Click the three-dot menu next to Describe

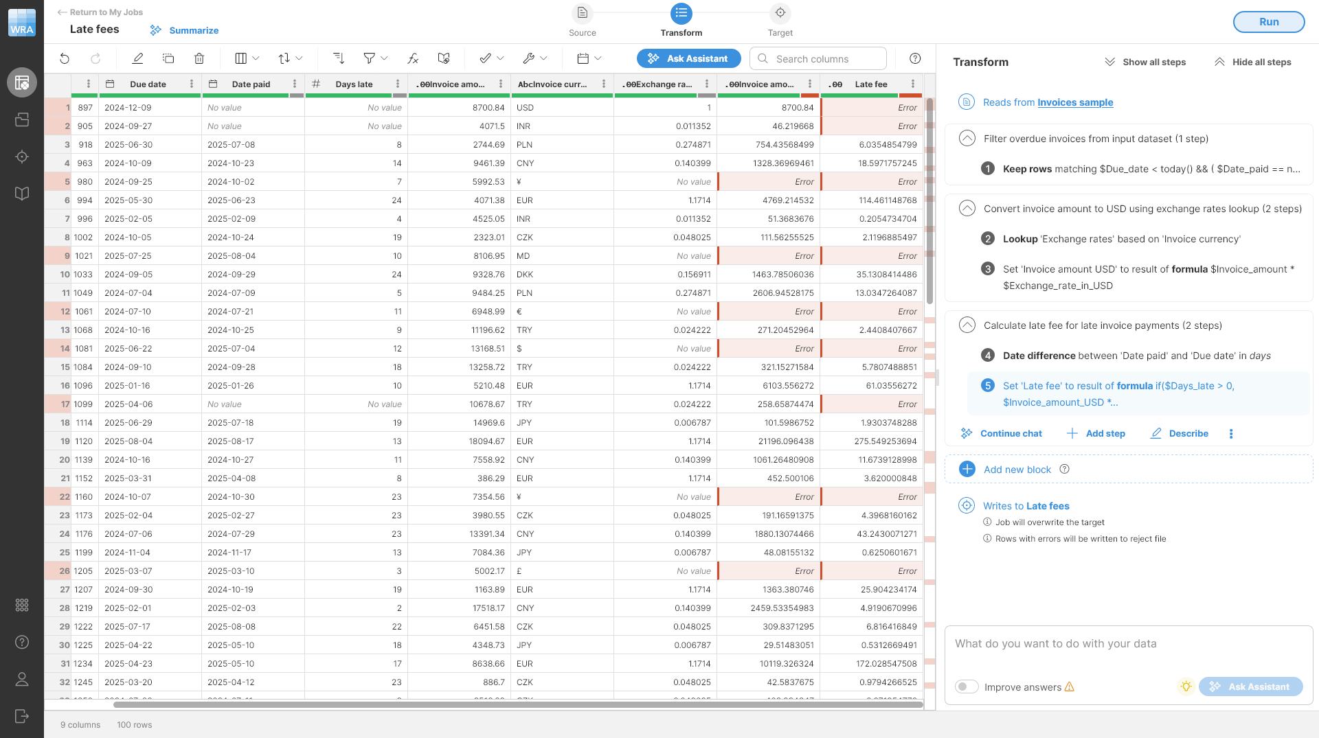pos(1231,434)
